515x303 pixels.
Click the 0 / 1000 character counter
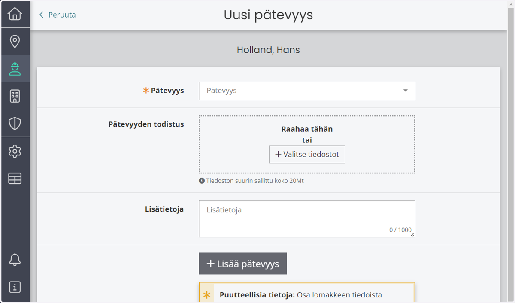tap(400, 230)
